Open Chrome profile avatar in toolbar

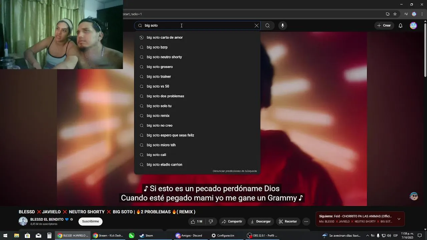[x=414, y=14]
